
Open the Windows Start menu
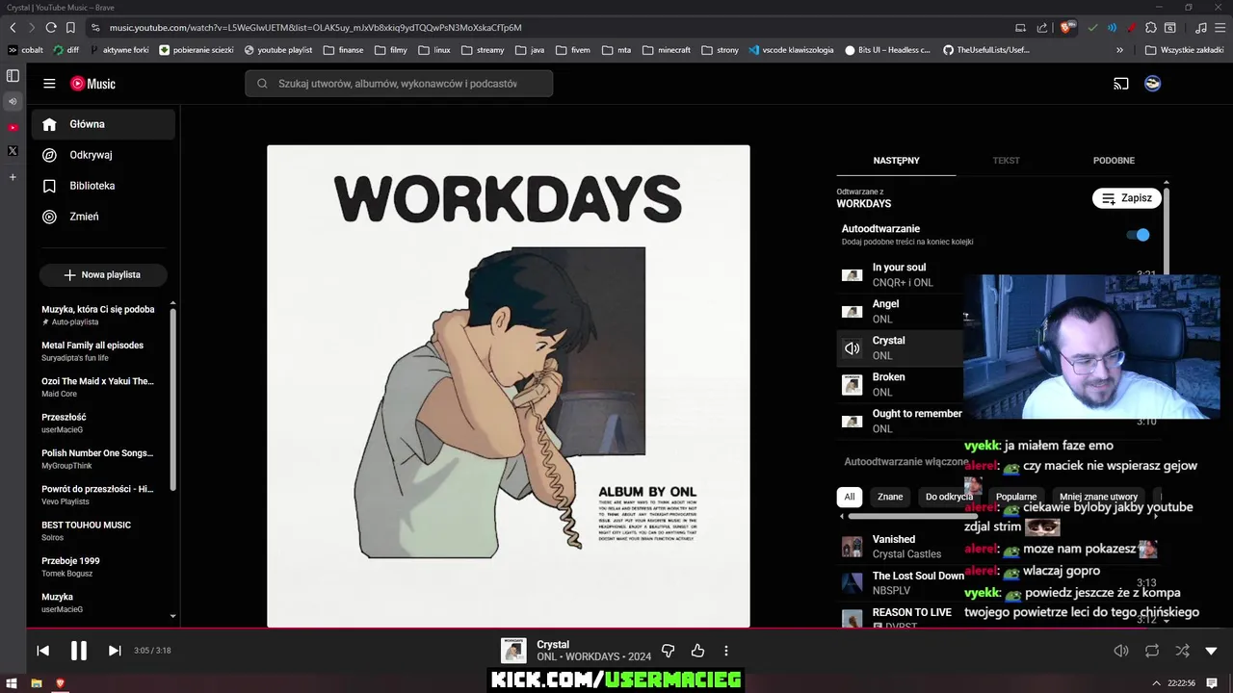[x=13, y=683]
